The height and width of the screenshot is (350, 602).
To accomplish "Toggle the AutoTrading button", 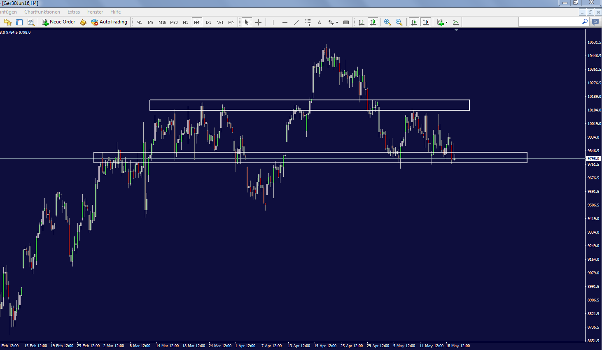I will click(x=109, y=22).
